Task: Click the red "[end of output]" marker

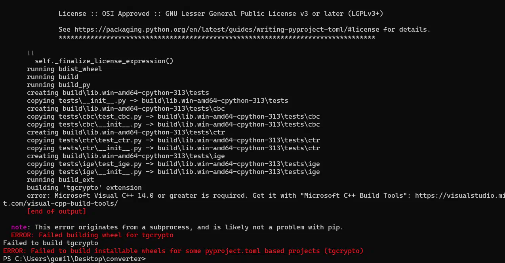Action: click(56, 211)
